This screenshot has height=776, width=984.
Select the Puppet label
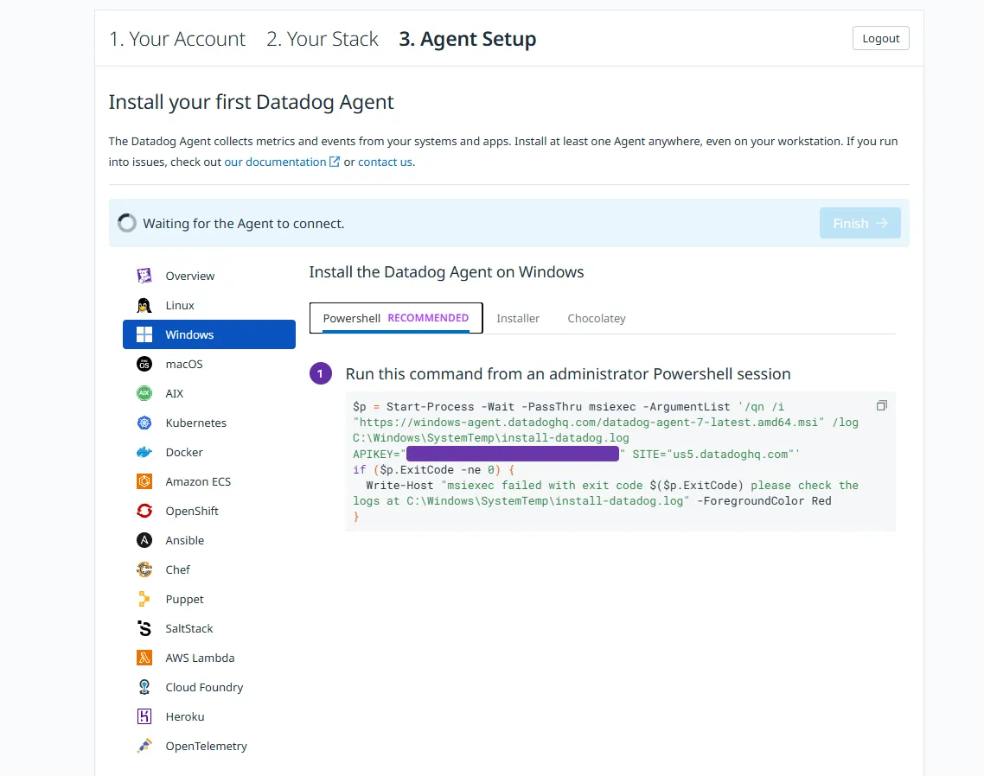(x=184, y=600)
